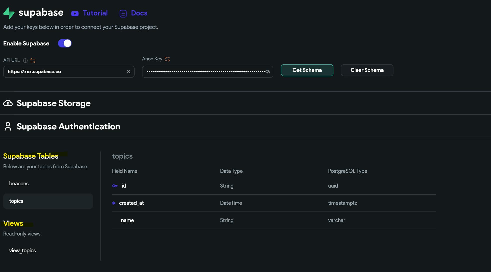
Task: Expand the Supabase Authentication section
Action: tap(68, 126)
